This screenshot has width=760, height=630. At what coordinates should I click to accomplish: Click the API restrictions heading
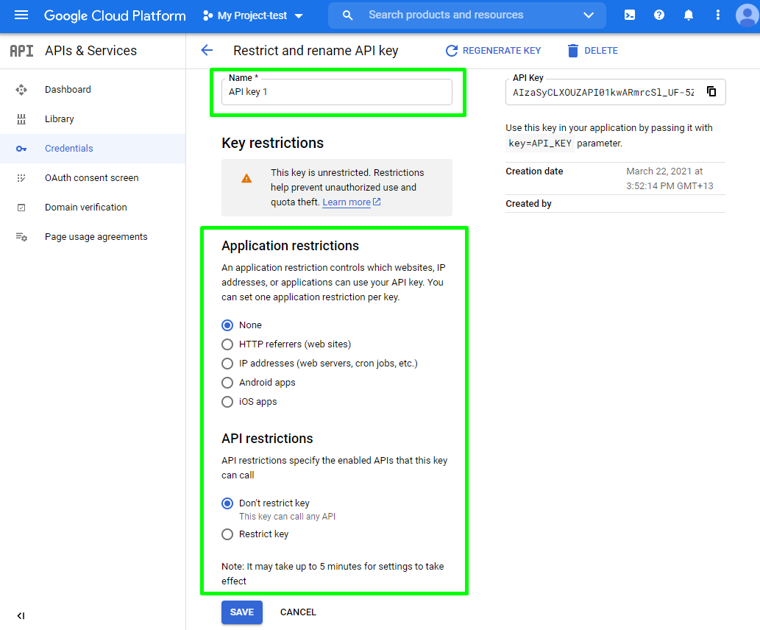click(x=267, y=439)
